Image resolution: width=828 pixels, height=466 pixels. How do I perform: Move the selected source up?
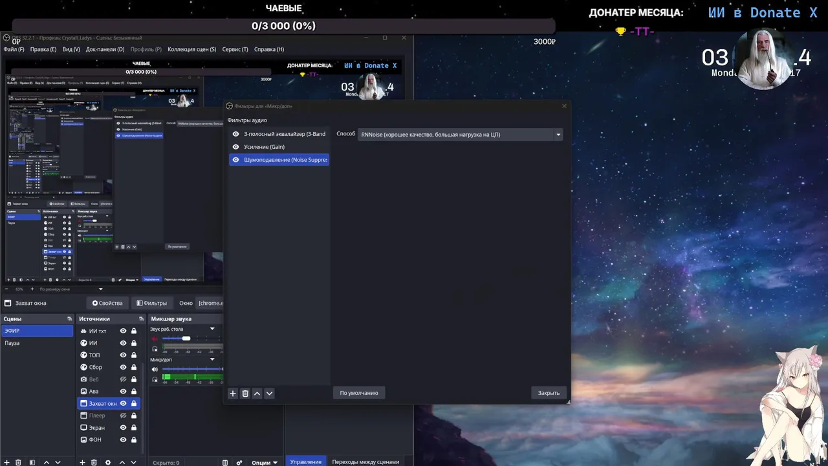coord(121,462)
